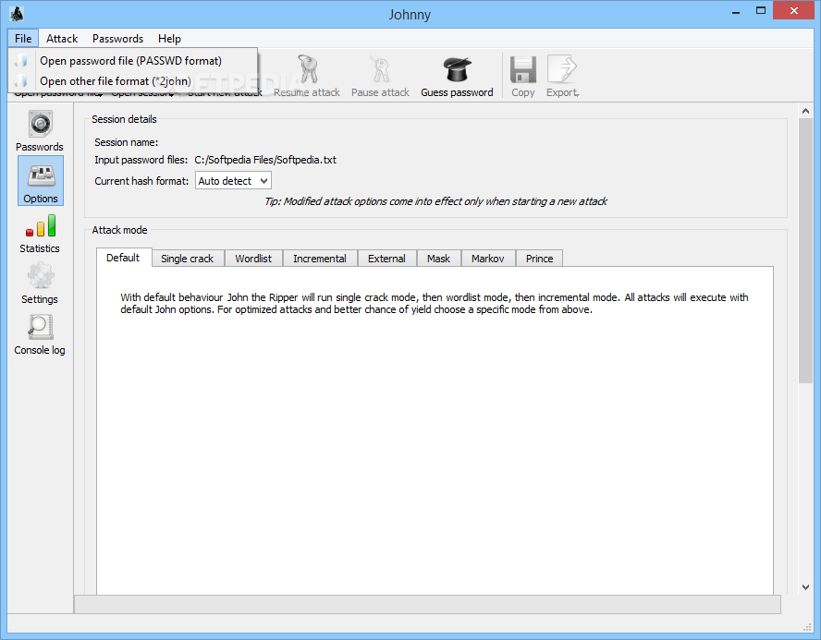
Task: Click the Session name label
Action: [x=126, y=142]
